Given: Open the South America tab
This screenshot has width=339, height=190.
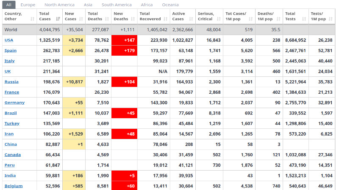Looking at the screenshot, I should coord(117,5).
